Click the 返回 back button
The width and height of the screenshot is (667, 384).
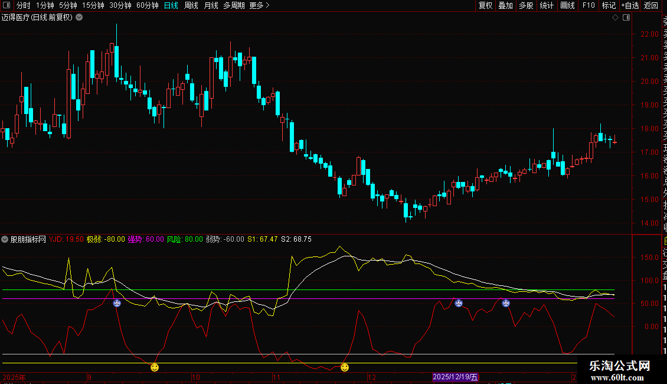click(x=651, y=5)
